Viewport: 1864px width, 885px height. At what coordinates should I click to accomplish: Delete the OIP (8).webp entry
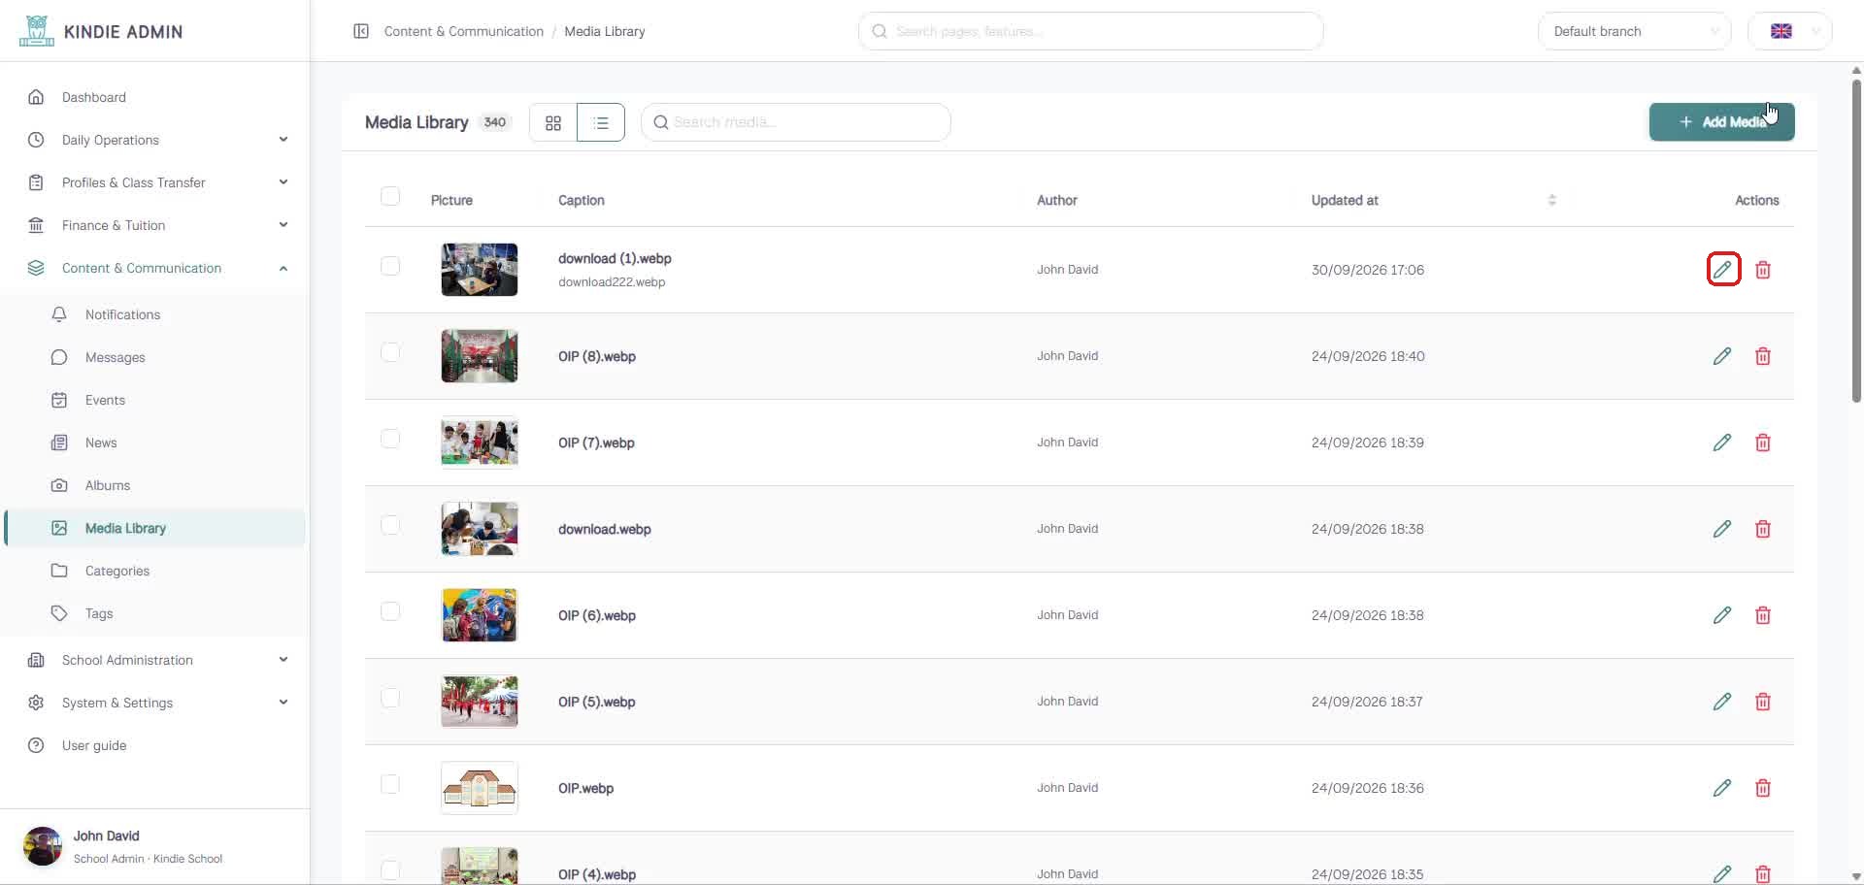tap(1763, 356)
